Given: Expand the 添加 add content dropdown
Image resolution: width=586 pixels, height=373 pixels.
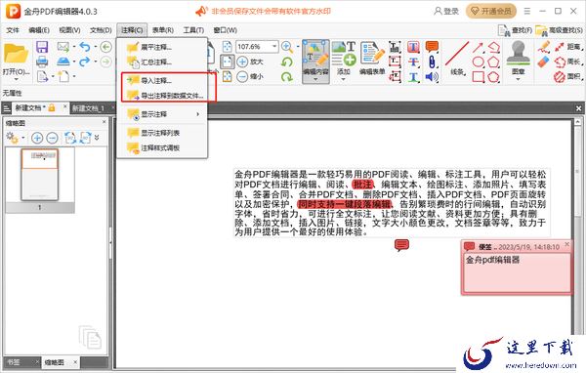Looking at the screenshot, I should coord(344,79).
